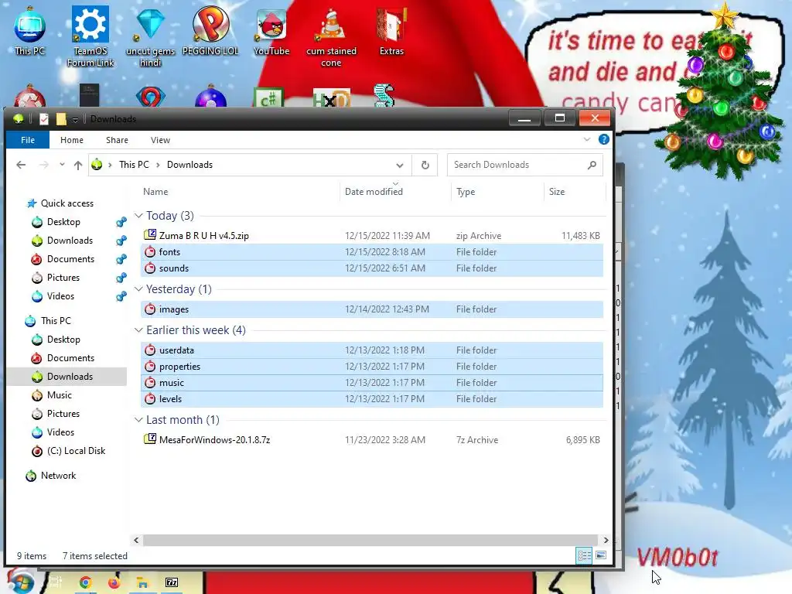Sort by Size column header

point(575,192)
